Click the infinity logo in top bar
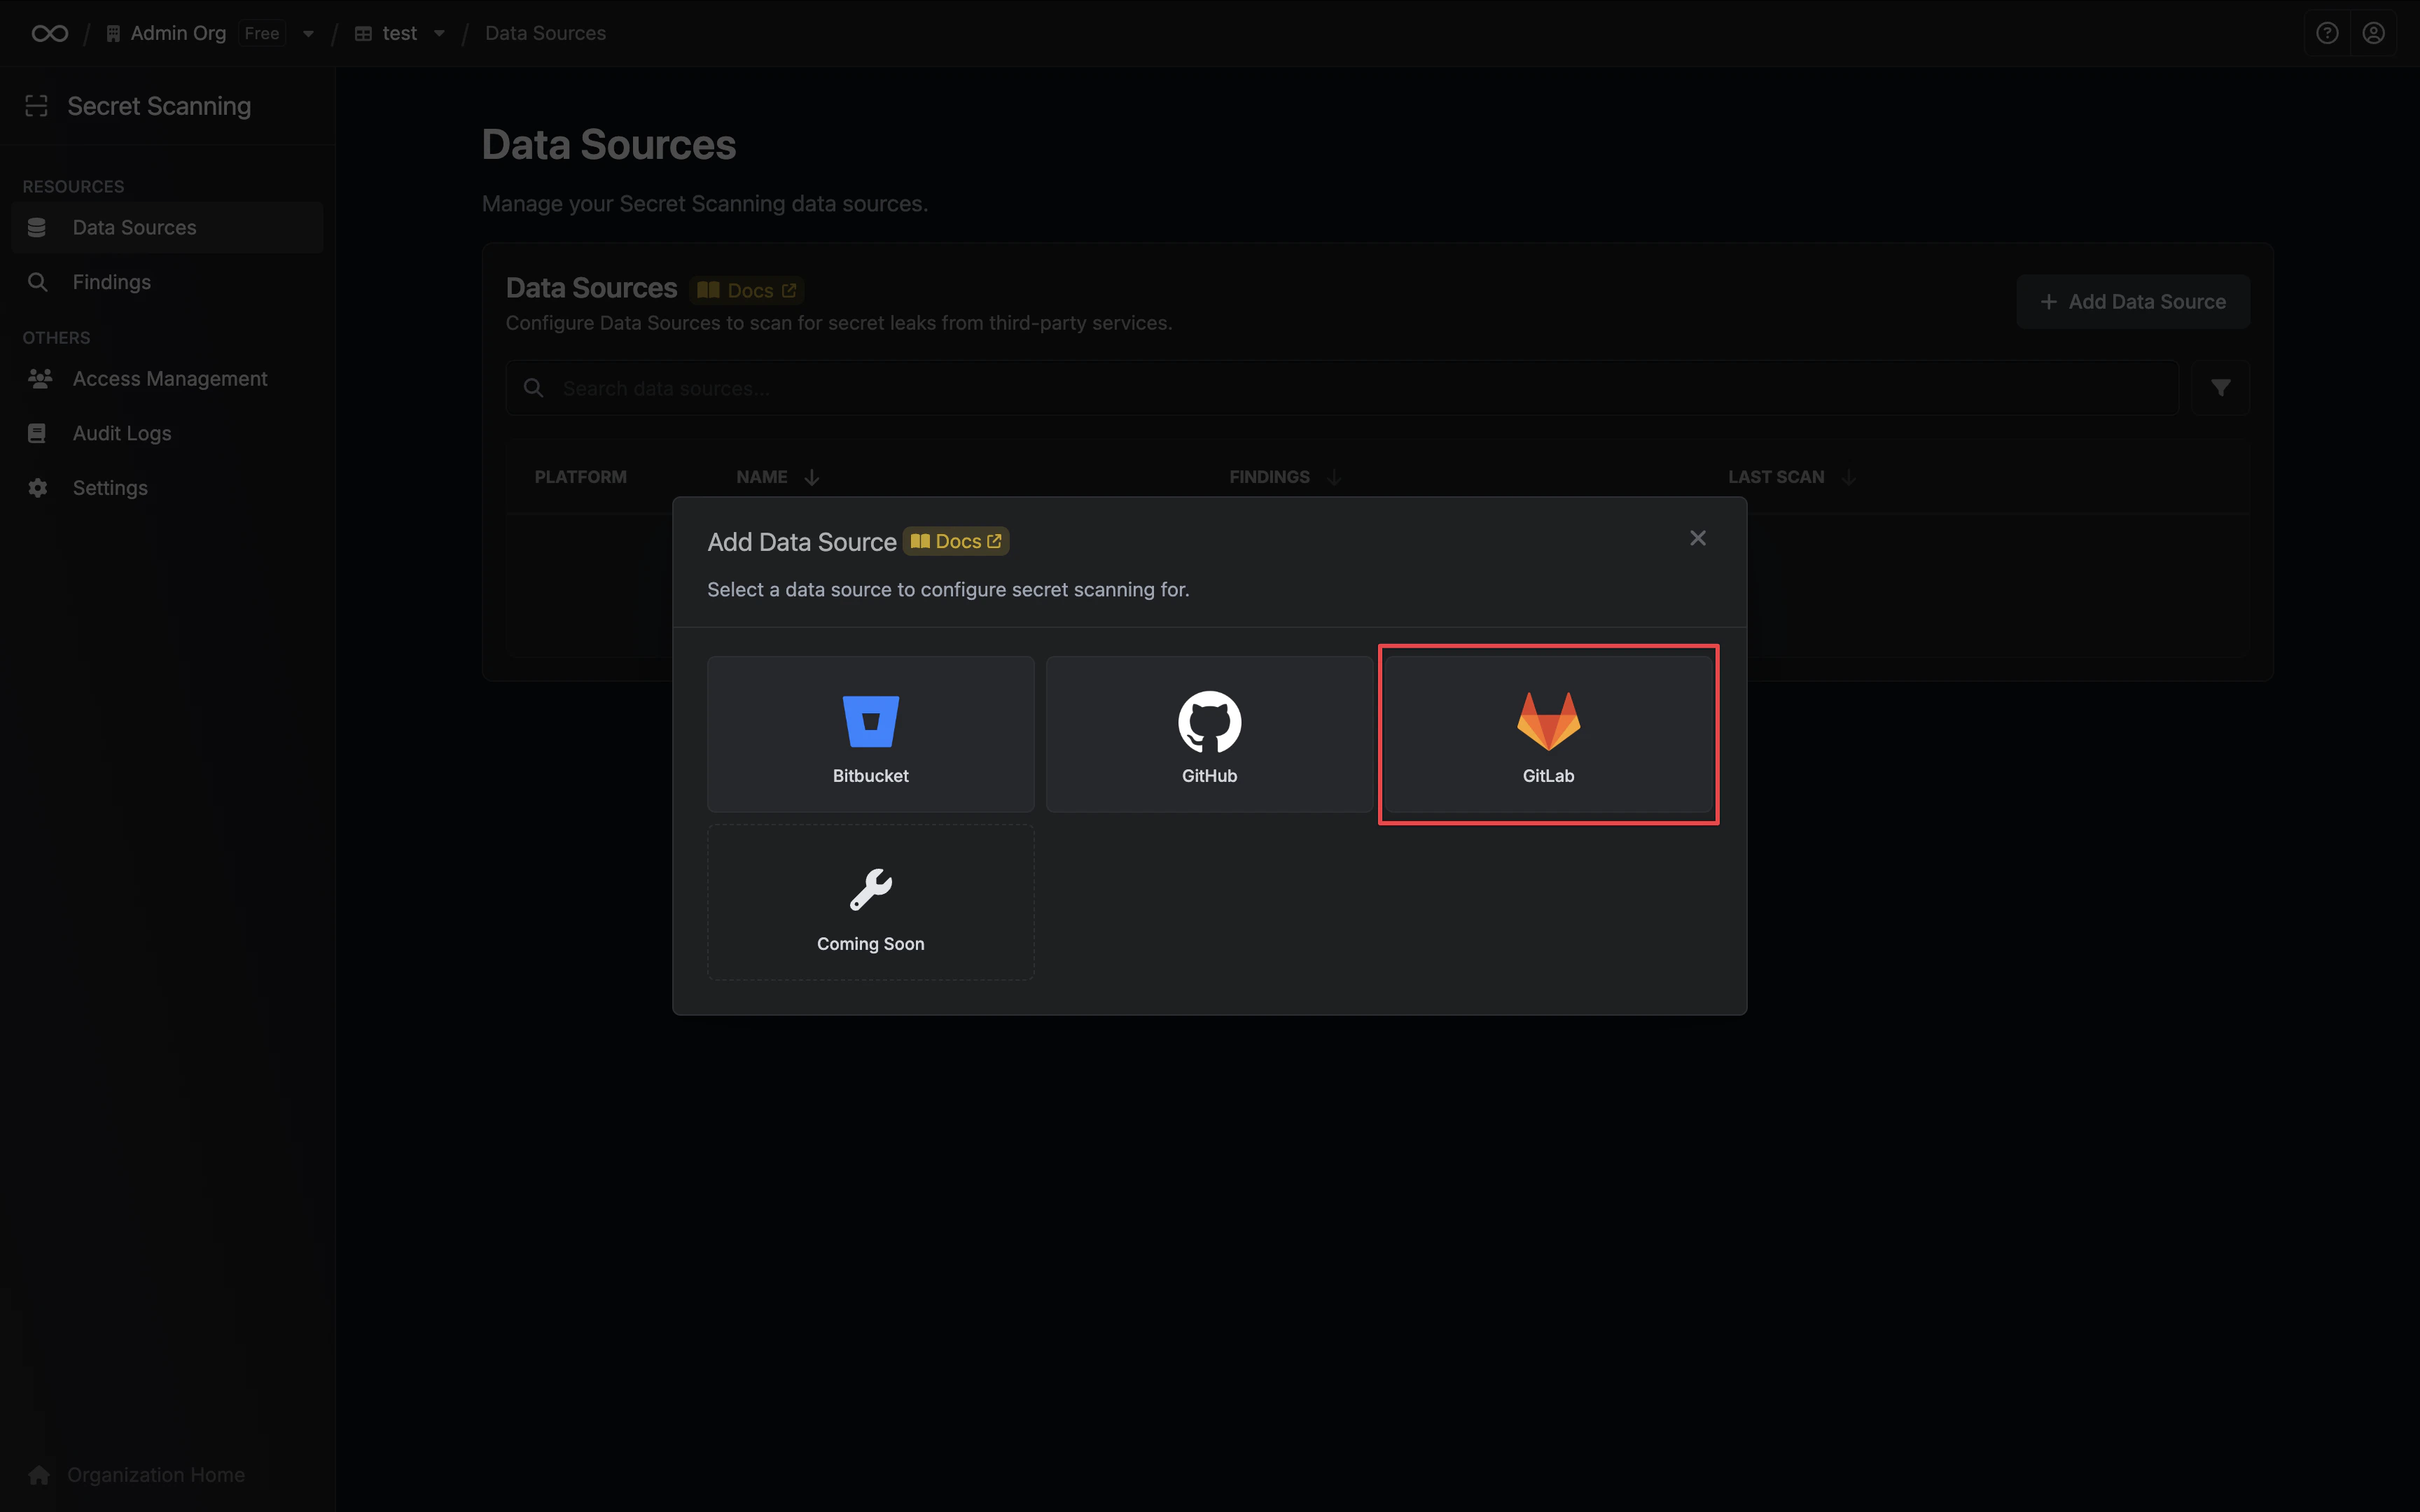 coord(50,33)
